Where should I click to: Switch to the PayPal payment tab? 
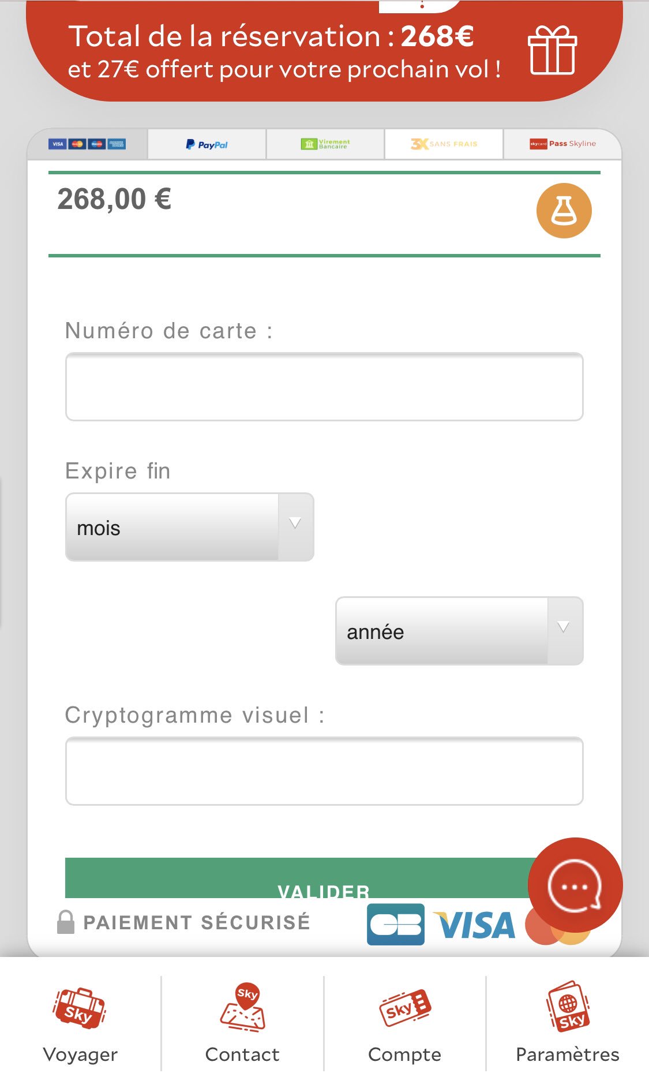coord(207,144)
